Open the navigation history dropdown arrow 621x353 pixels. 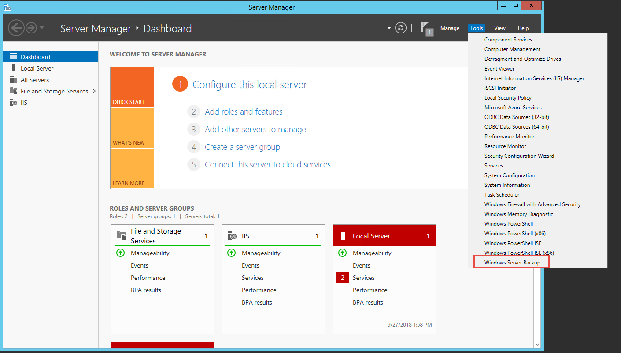[42, 28]
